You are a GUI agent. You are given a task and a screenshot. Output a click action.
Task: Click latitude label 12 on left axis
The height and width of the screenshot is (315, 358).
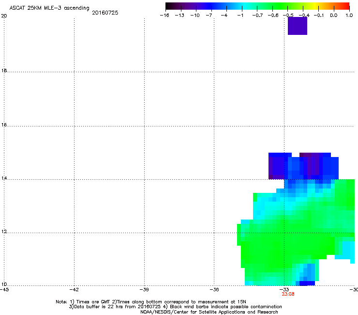(4, 232)
